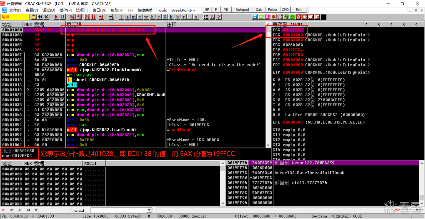Click the dump pane scroll-up arrow
The width and height of the screenshot is (425, 219).
click(x=223, y=163)
